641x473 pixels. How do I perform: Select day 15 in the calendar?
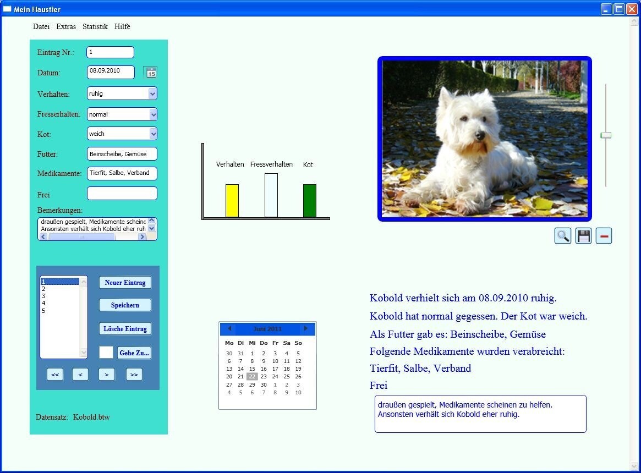(252, 369)
